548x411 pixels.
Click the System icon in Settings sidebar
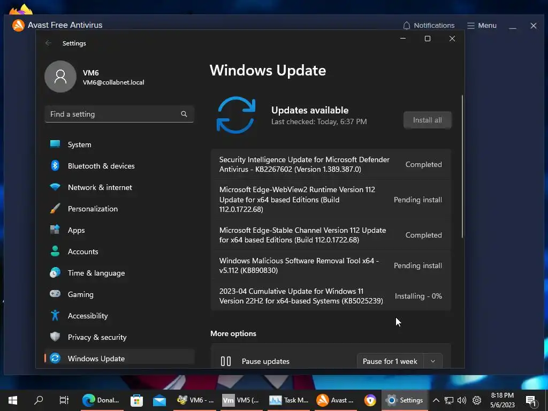pyautogui.click(x=55, y=144)
